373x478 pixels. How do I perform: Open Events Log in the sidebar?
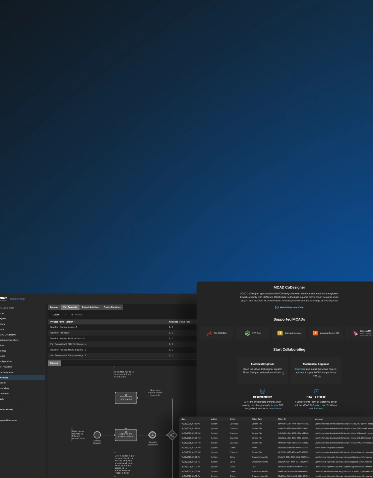tap(5, 388)
